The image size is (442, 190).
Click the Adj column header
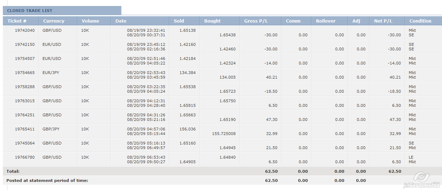pyautogui.click(x=356, y=21)
